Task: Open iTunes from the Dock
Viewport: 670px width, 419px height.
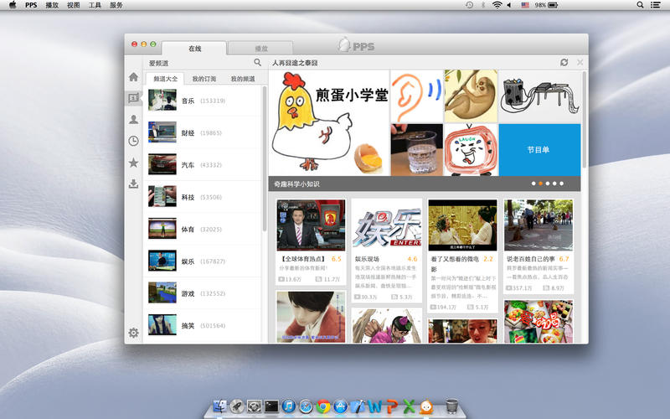Action: pos(288,406)
